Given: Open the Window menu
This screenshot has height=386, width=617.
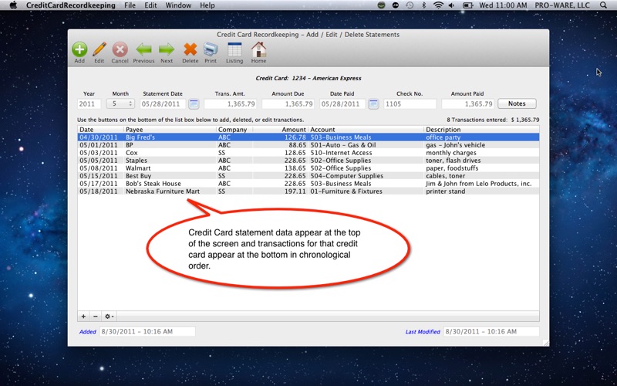Looking at the screenshot, I should point(178,5).
